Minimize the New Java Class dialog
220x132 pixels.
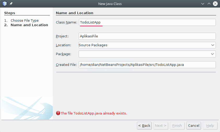pos(202,4)
